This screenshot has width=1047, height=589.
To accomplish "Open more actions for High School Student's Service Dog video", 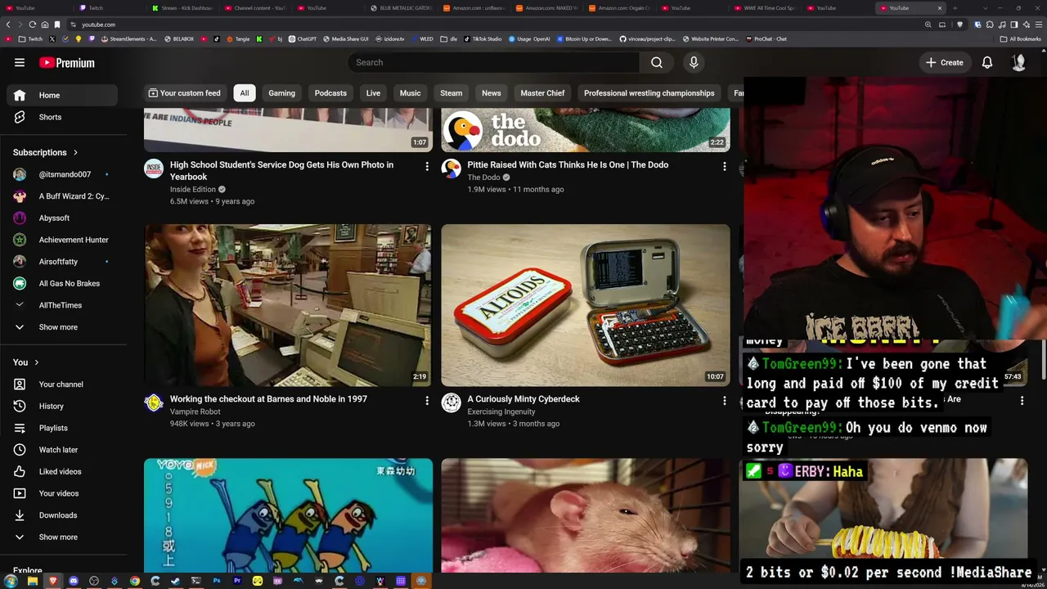I will 426,166.
